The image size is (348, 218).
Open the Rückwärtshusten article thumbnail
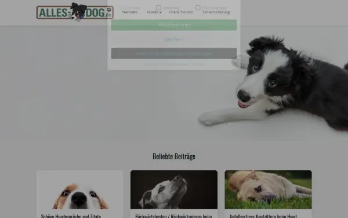174,190
